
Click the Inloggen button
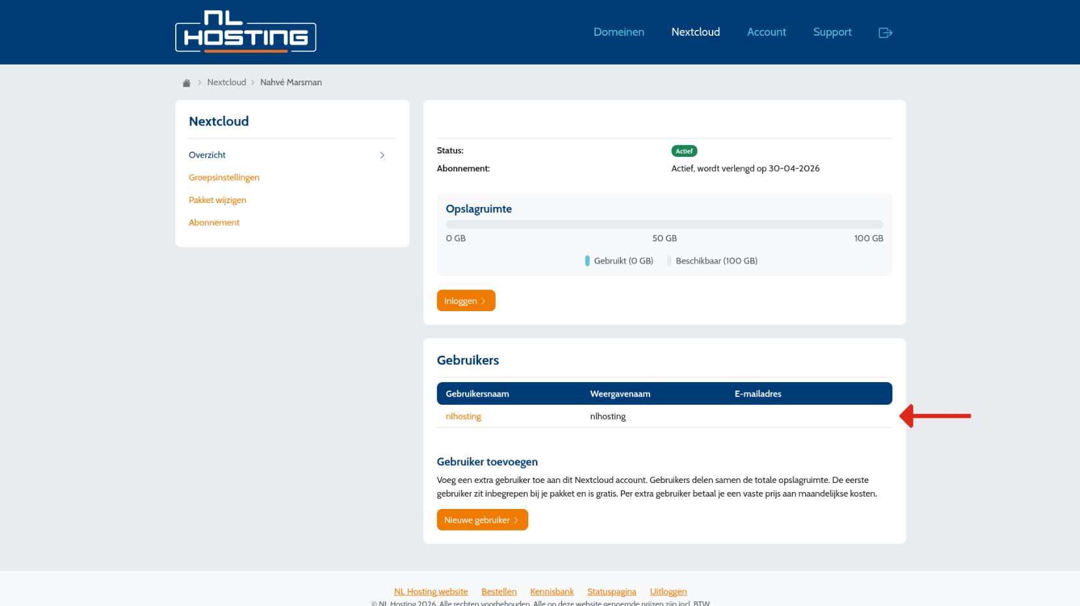(466, 301)
